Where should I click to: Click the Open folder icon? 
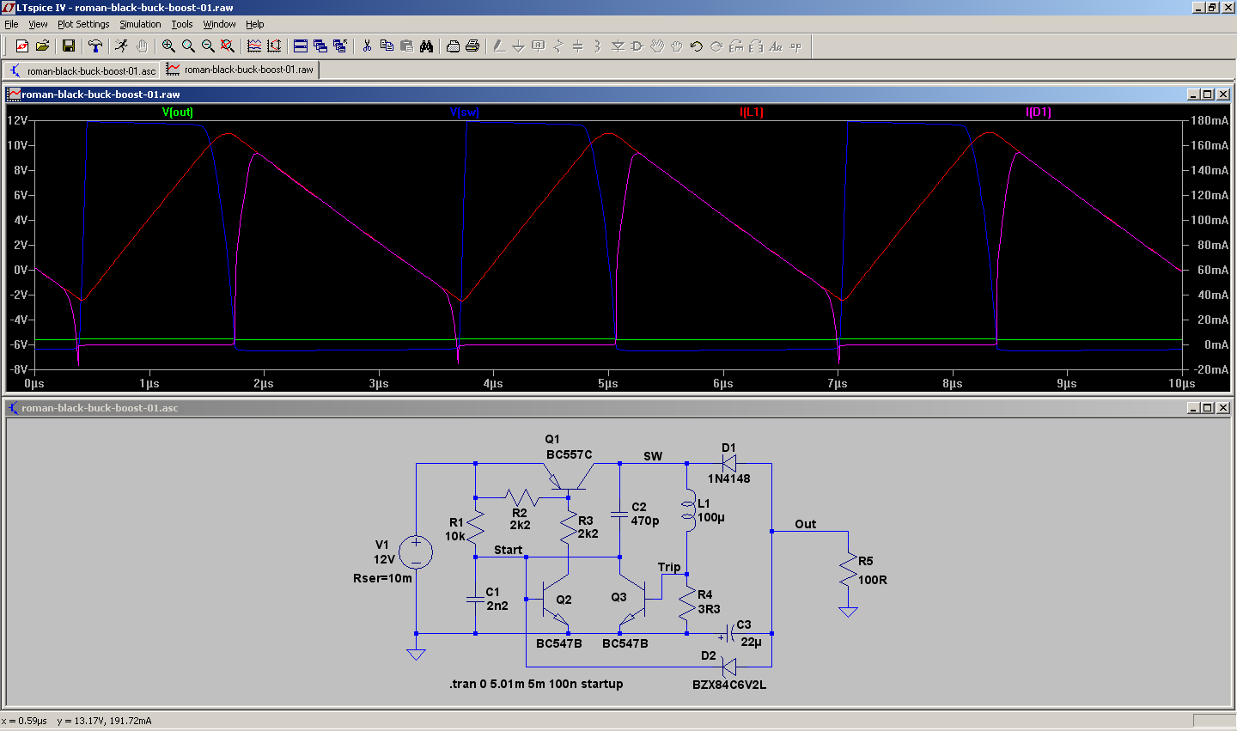click(42, 46)
